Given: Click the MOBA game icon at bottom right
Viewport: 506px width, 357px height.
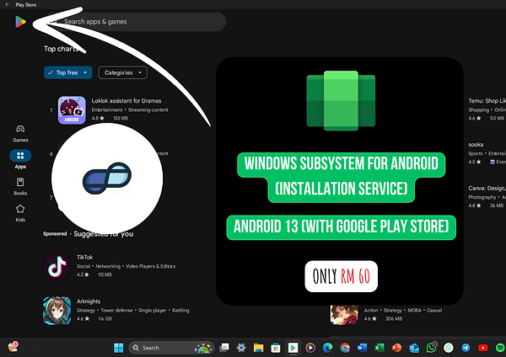Looking at the screenshot, I should 344,315.
